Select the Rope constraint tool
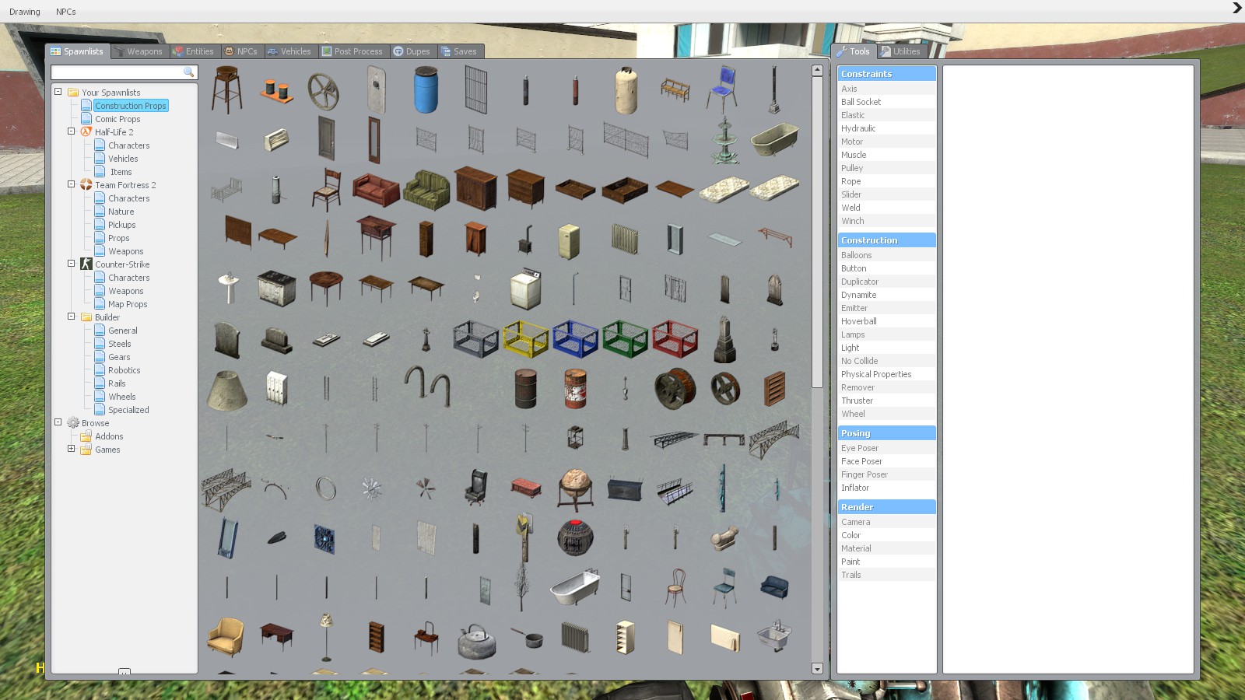 [886, 181]
